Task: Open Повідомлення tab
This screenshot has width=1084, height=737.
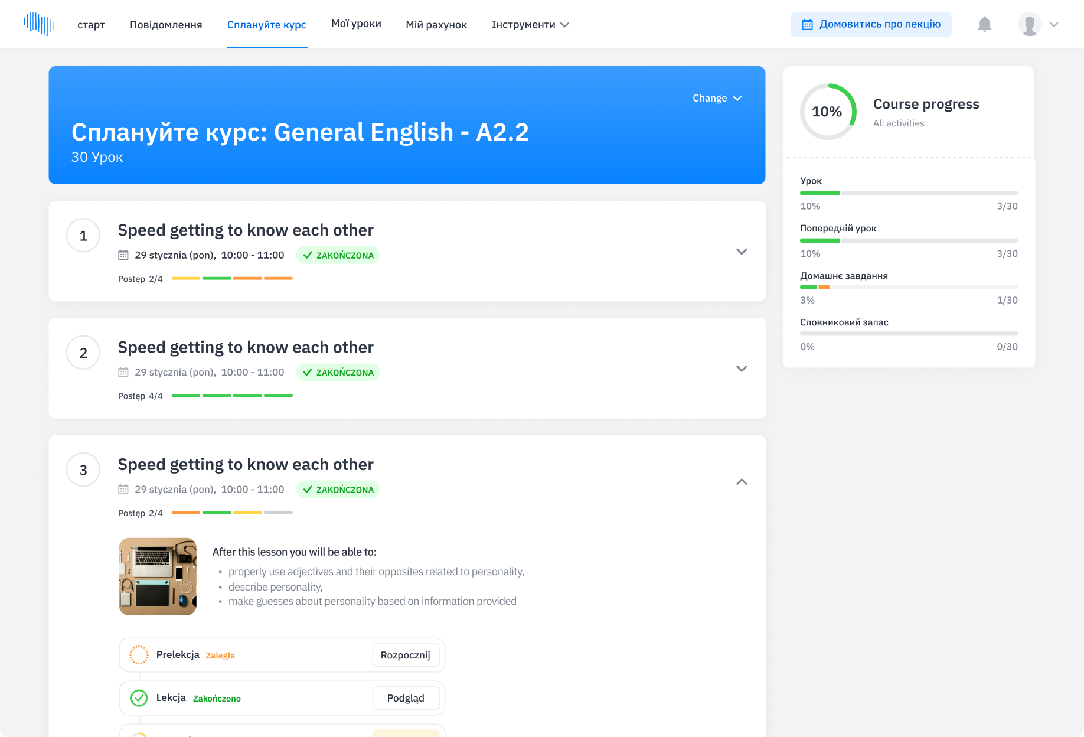Action: click(166, 25)
